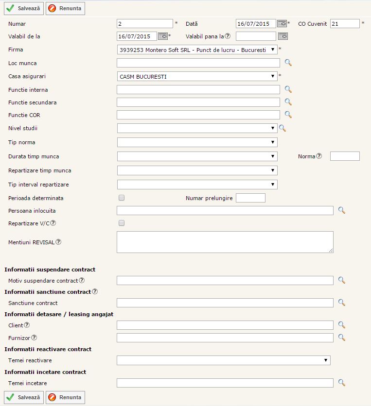Enable the Perioada determinata checkbox
371x406 pixels.
point(122,198)
